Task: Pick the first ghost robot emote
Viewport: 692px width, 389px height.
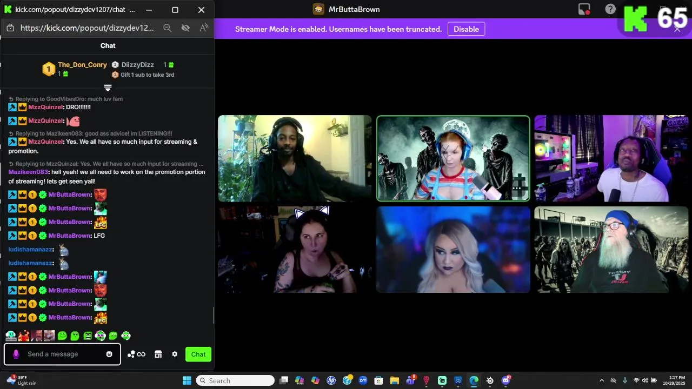Action: tap(11, 336)
